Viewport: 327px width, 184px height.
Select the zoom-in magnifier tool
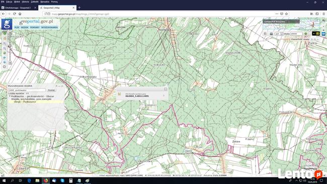tap(5, 43)
